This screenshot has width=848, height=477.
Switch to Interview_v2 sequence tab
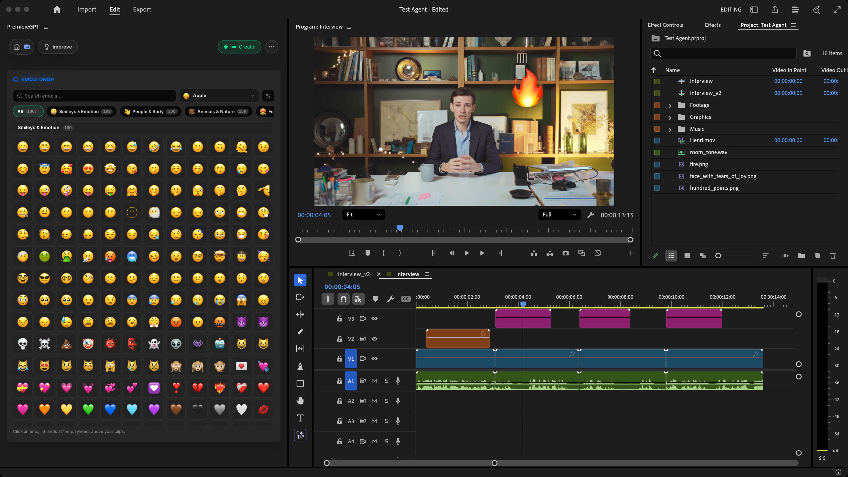point(354,274)
